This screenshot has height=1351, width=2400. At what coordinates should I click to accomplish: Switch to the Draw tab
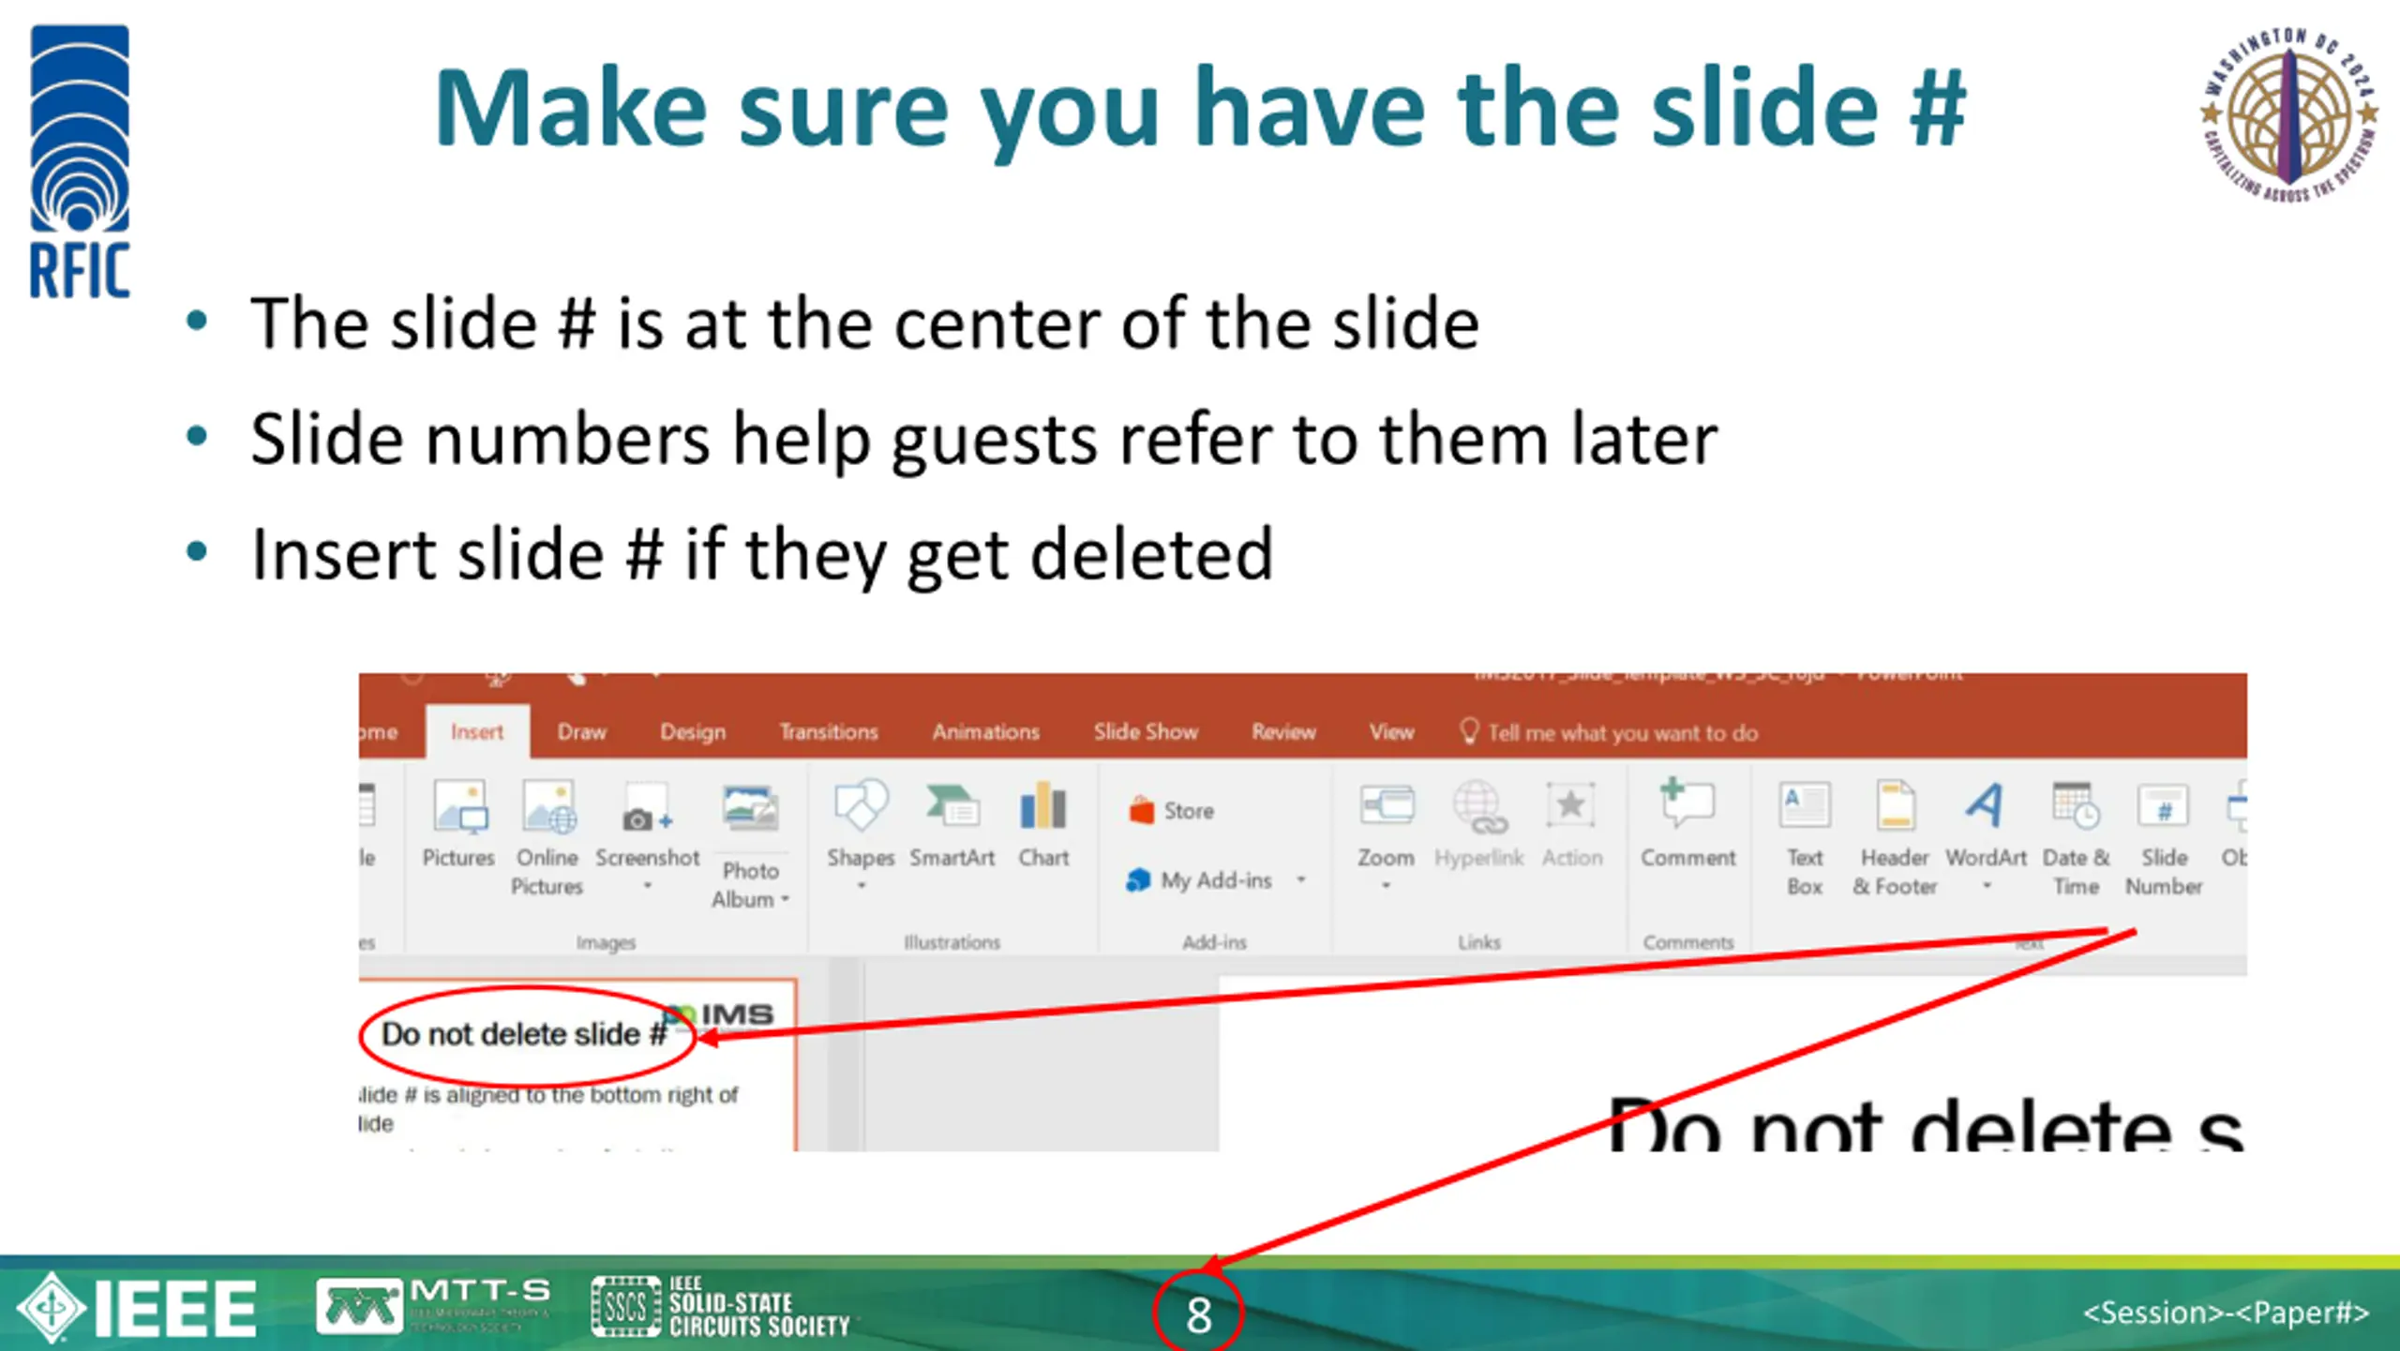(x=581, y=731)
